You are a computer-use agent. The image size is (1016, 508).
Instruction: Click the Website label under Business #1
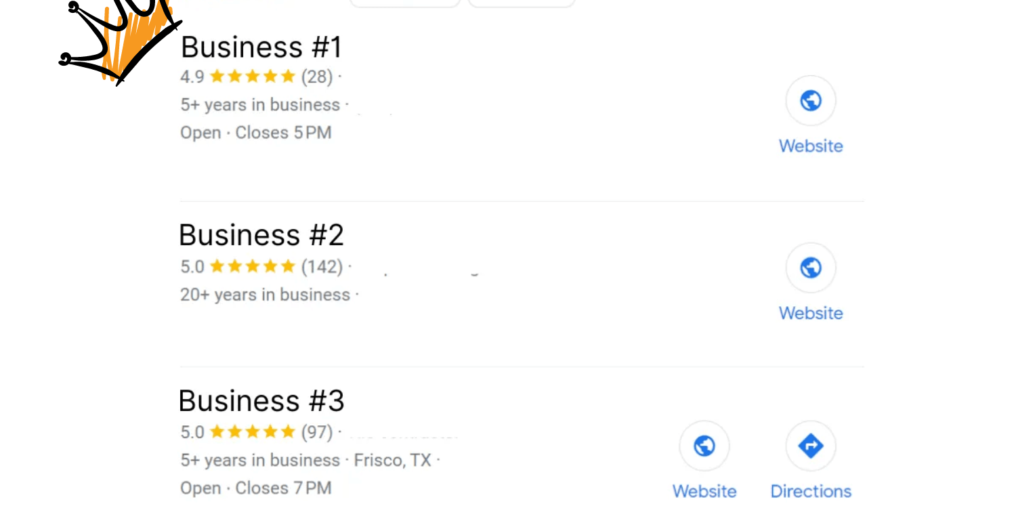tap(811, 146)
